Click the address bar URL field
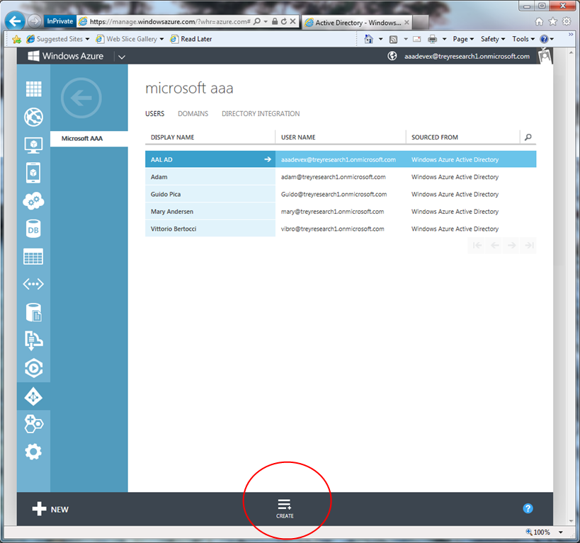 [170, 21]
